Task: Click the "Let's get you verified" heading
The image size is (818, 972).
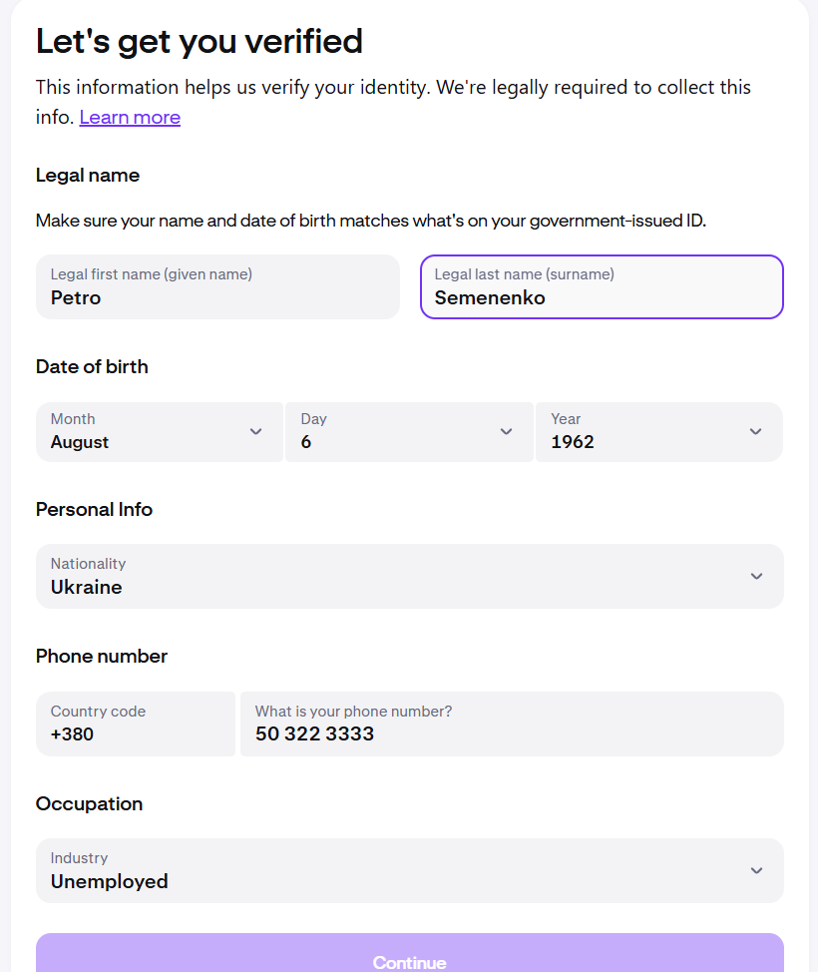Action: [x=200, y=42]
